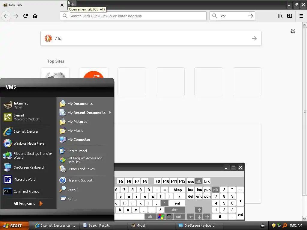Screen dimensions: 307x230
Task: Focus the DuckDuckGo 7 ka search field
Action: 151,38
